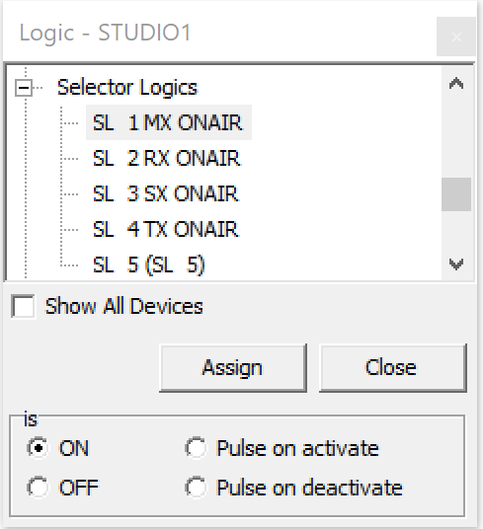Screen dimensions: 483x529
Task: Click the scrollbar down arrow
Action: coord(456,264)
